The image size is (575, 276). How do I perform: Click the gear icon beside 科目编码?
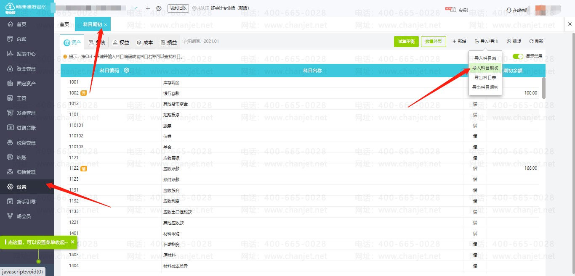[126, 71]
